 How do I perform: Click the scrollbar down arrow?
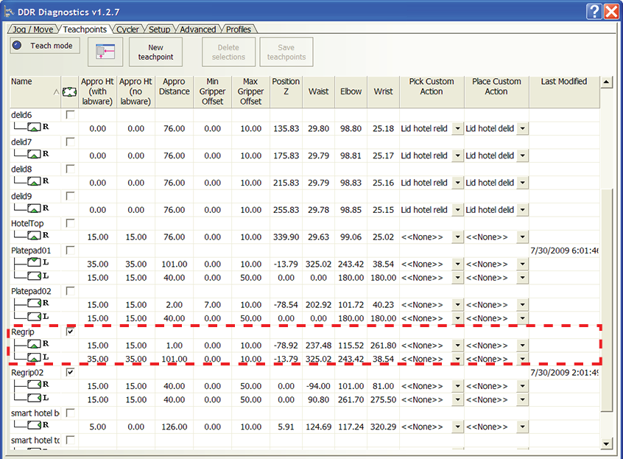[x=607, y=444]
